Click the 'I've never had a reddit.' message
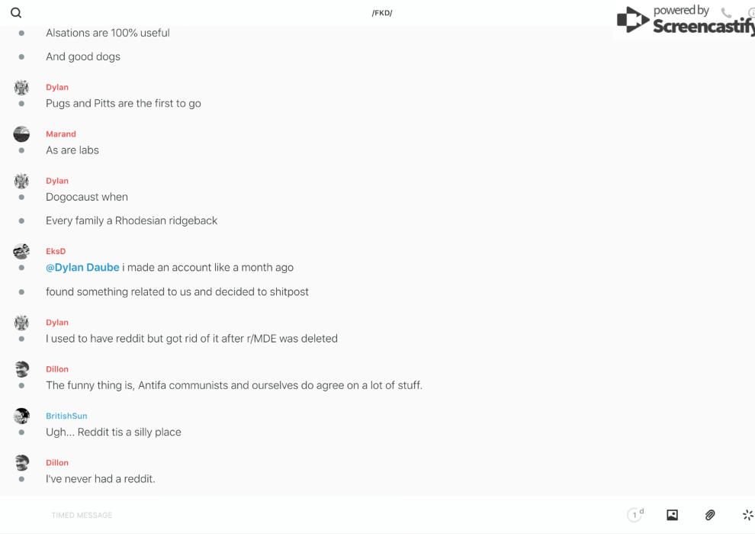 [x=101, y=479]
